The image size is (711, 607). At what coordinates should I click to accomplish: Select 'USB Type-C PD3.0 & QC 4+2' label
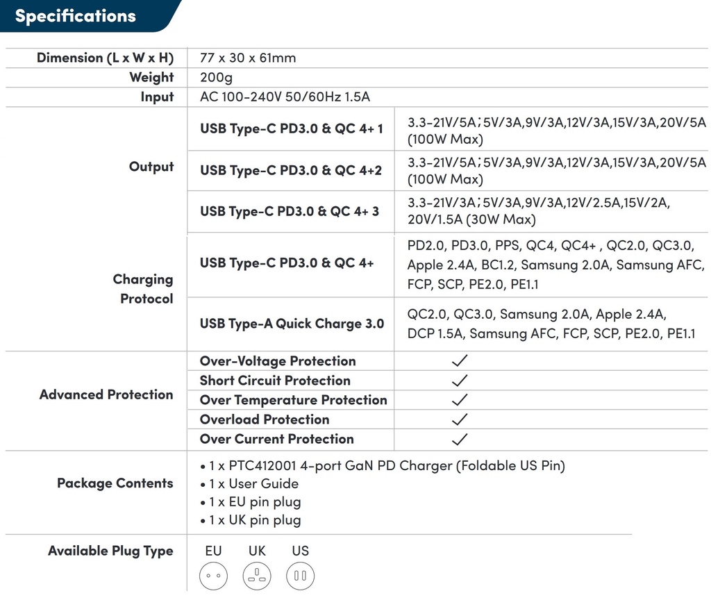pyautogui.click(x=291, y=171)
